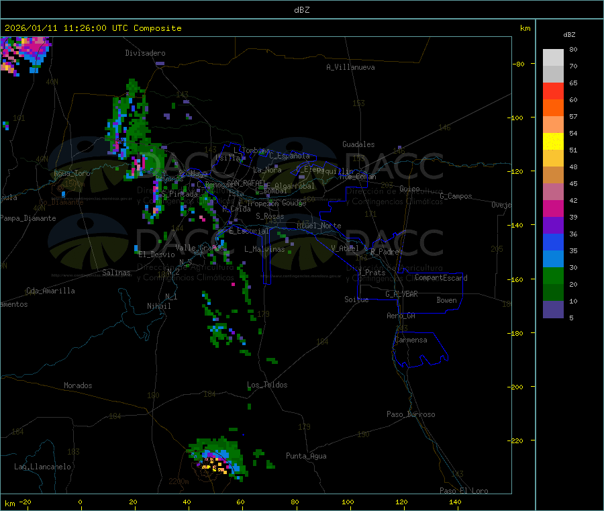Click the R_Padre label
Screen dimensions: 604x511
pyautogui.click(x=385, y=252)
